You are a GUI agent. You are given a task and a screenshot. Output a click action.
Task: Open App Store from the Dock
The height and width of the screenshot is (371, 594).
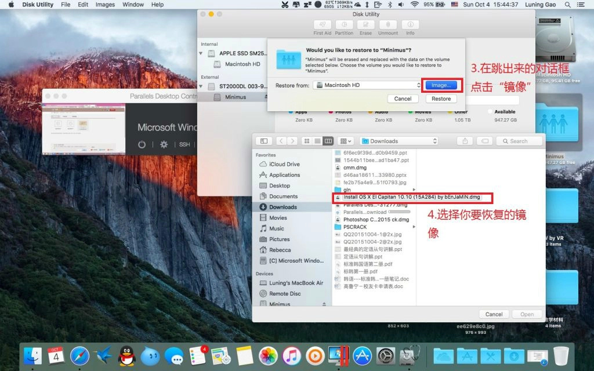[362, 356]
